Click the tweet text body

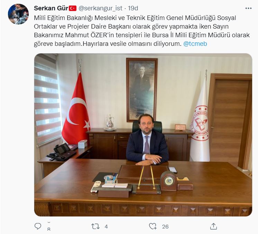tap(142, 31)
